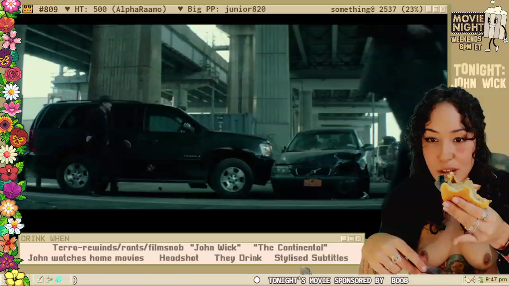
Task: Click the Stylised Subtitles rule
Action: [311, 258]
